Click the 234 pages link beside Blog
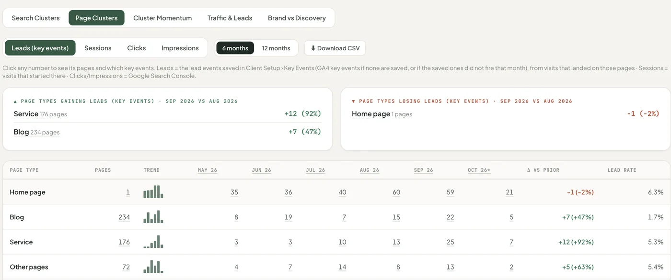 [45, 132]
